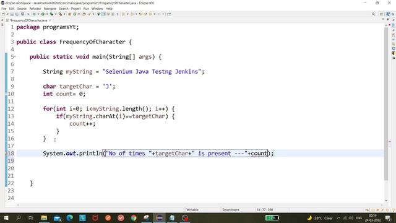Open Google Chrome from the taskbar
Image resolution: width=396 pixels, height=223 pixels.
[134, 217]
